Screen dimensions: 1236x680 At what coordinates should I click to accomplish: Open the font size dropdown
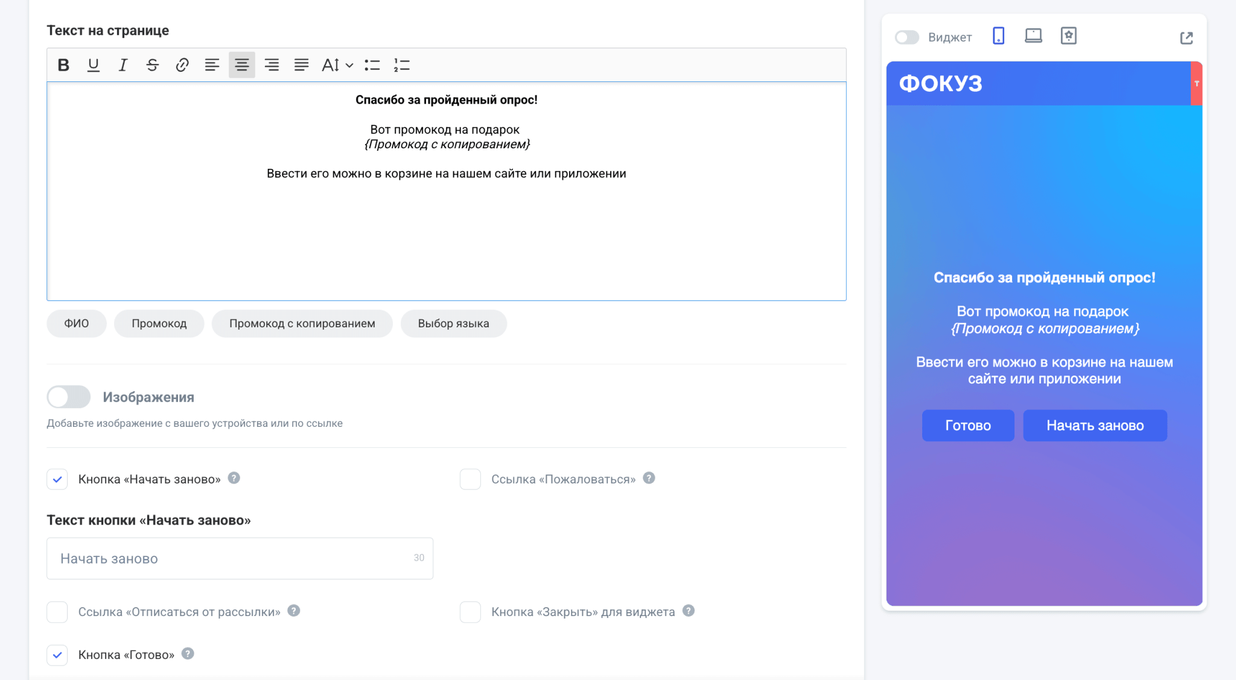[337, 65]
